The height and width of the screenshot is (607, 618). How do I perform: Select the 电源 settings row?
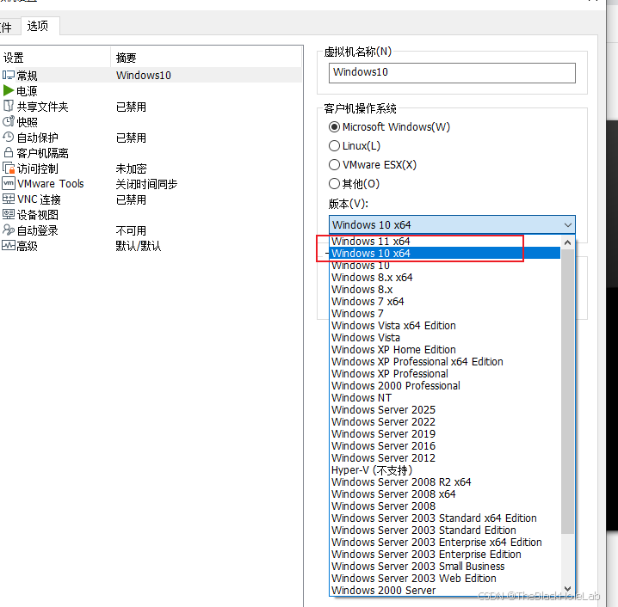tap(151, 90)
